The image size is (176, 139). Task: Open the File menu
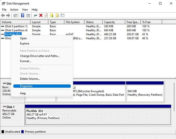4,10
